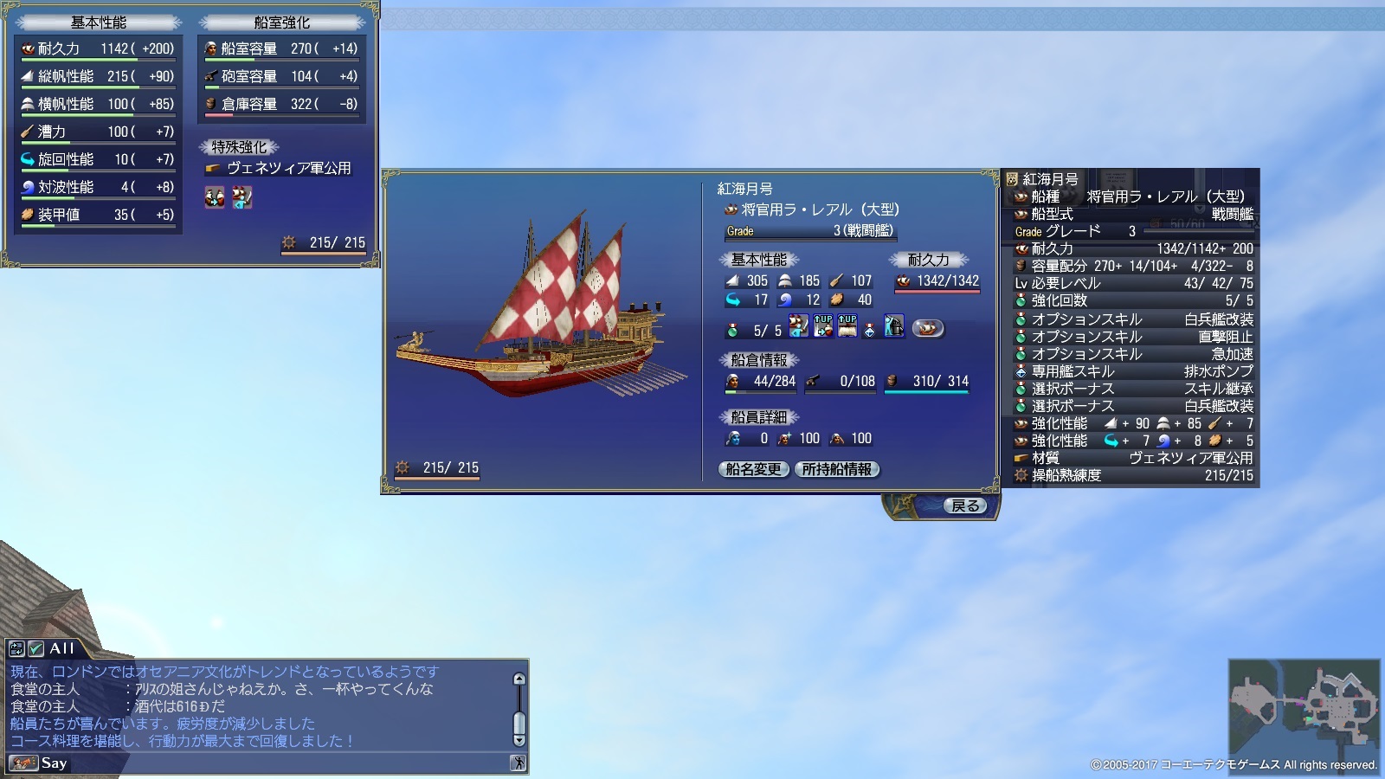1385x779 pixels.
Task: Click the 船室強化 panel header
Action: (x=282, y=22)
